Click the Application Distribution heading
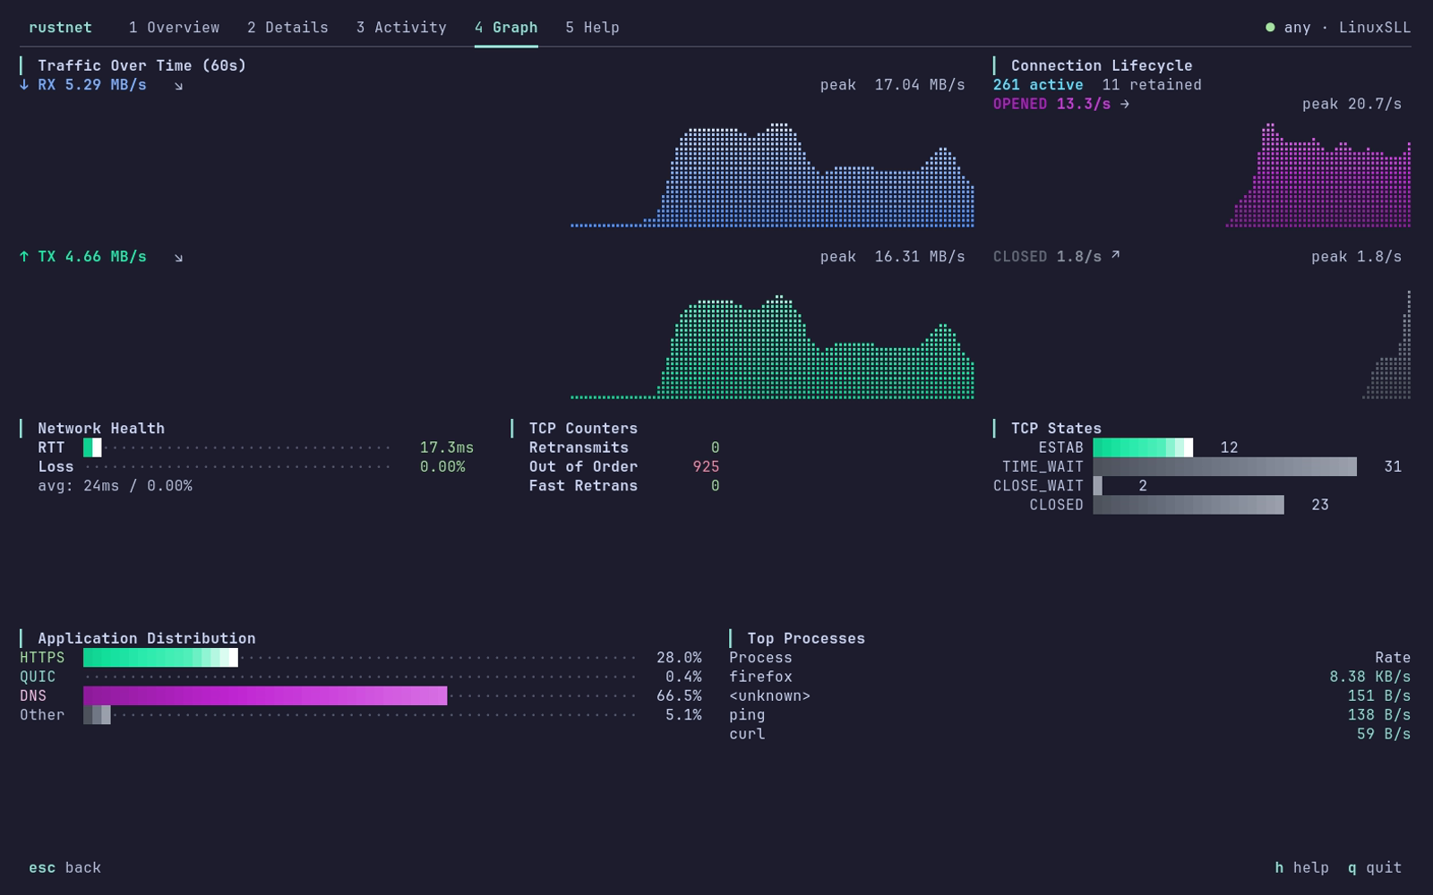The image size is (1433, 895). [147, 639]
